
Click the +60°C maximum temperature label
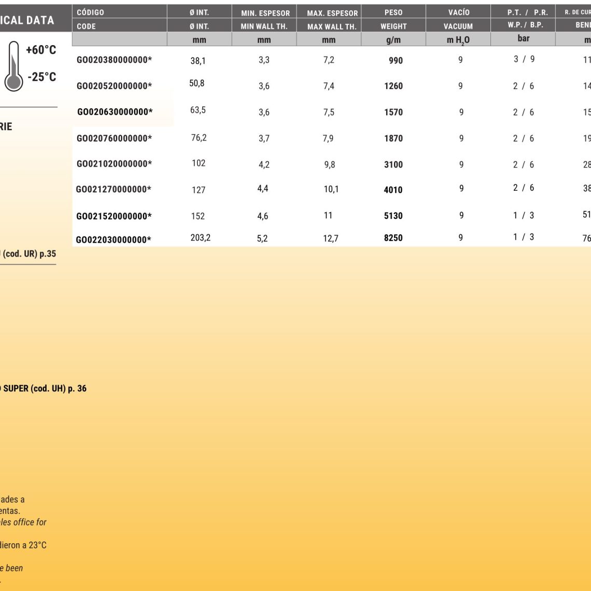(x=41, y=50)
